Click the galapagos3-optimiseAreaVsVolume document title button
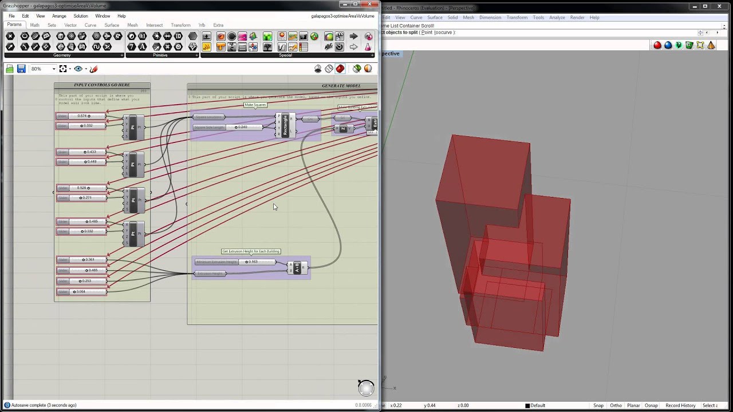The height and width of the screenshot is (412, 733). coord(342,16)
